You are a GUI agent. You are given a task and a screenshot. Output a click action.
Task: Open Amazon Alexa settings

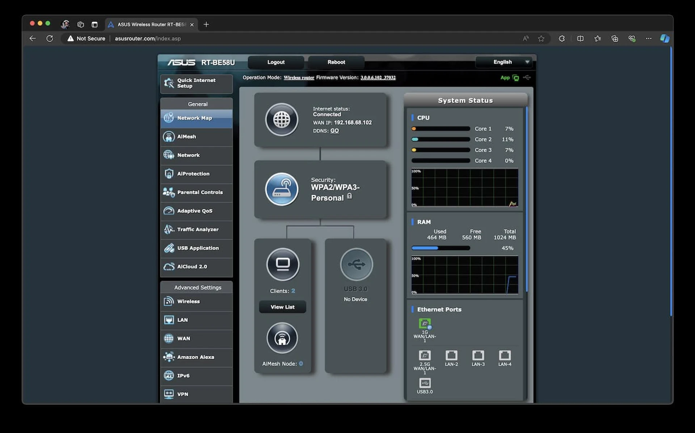(197, 357)
